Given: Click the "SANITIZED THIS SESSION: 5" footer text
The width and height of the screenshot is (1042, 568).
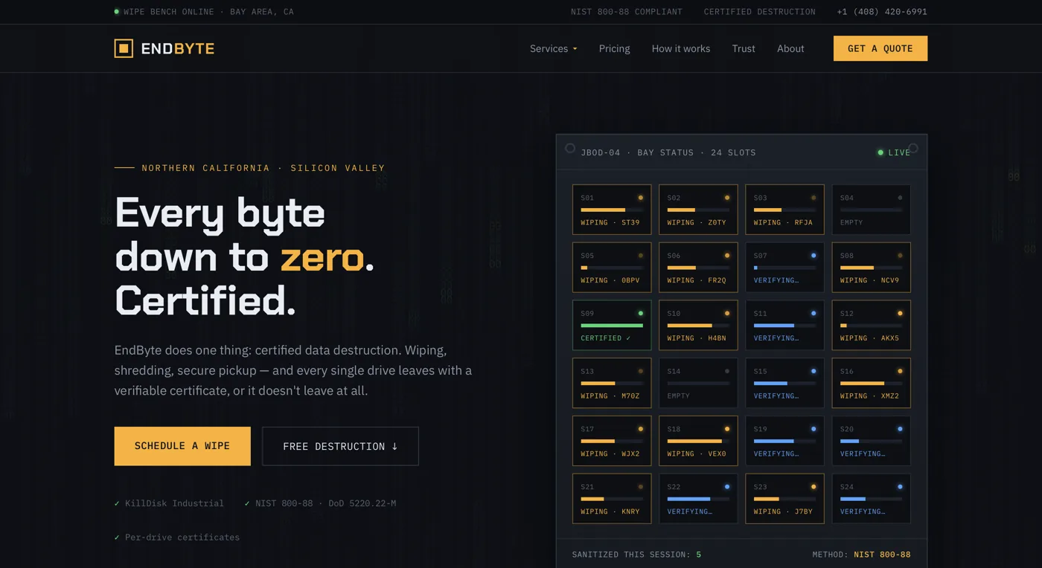Looking at the screenshot, I should (x=636, y=555).
